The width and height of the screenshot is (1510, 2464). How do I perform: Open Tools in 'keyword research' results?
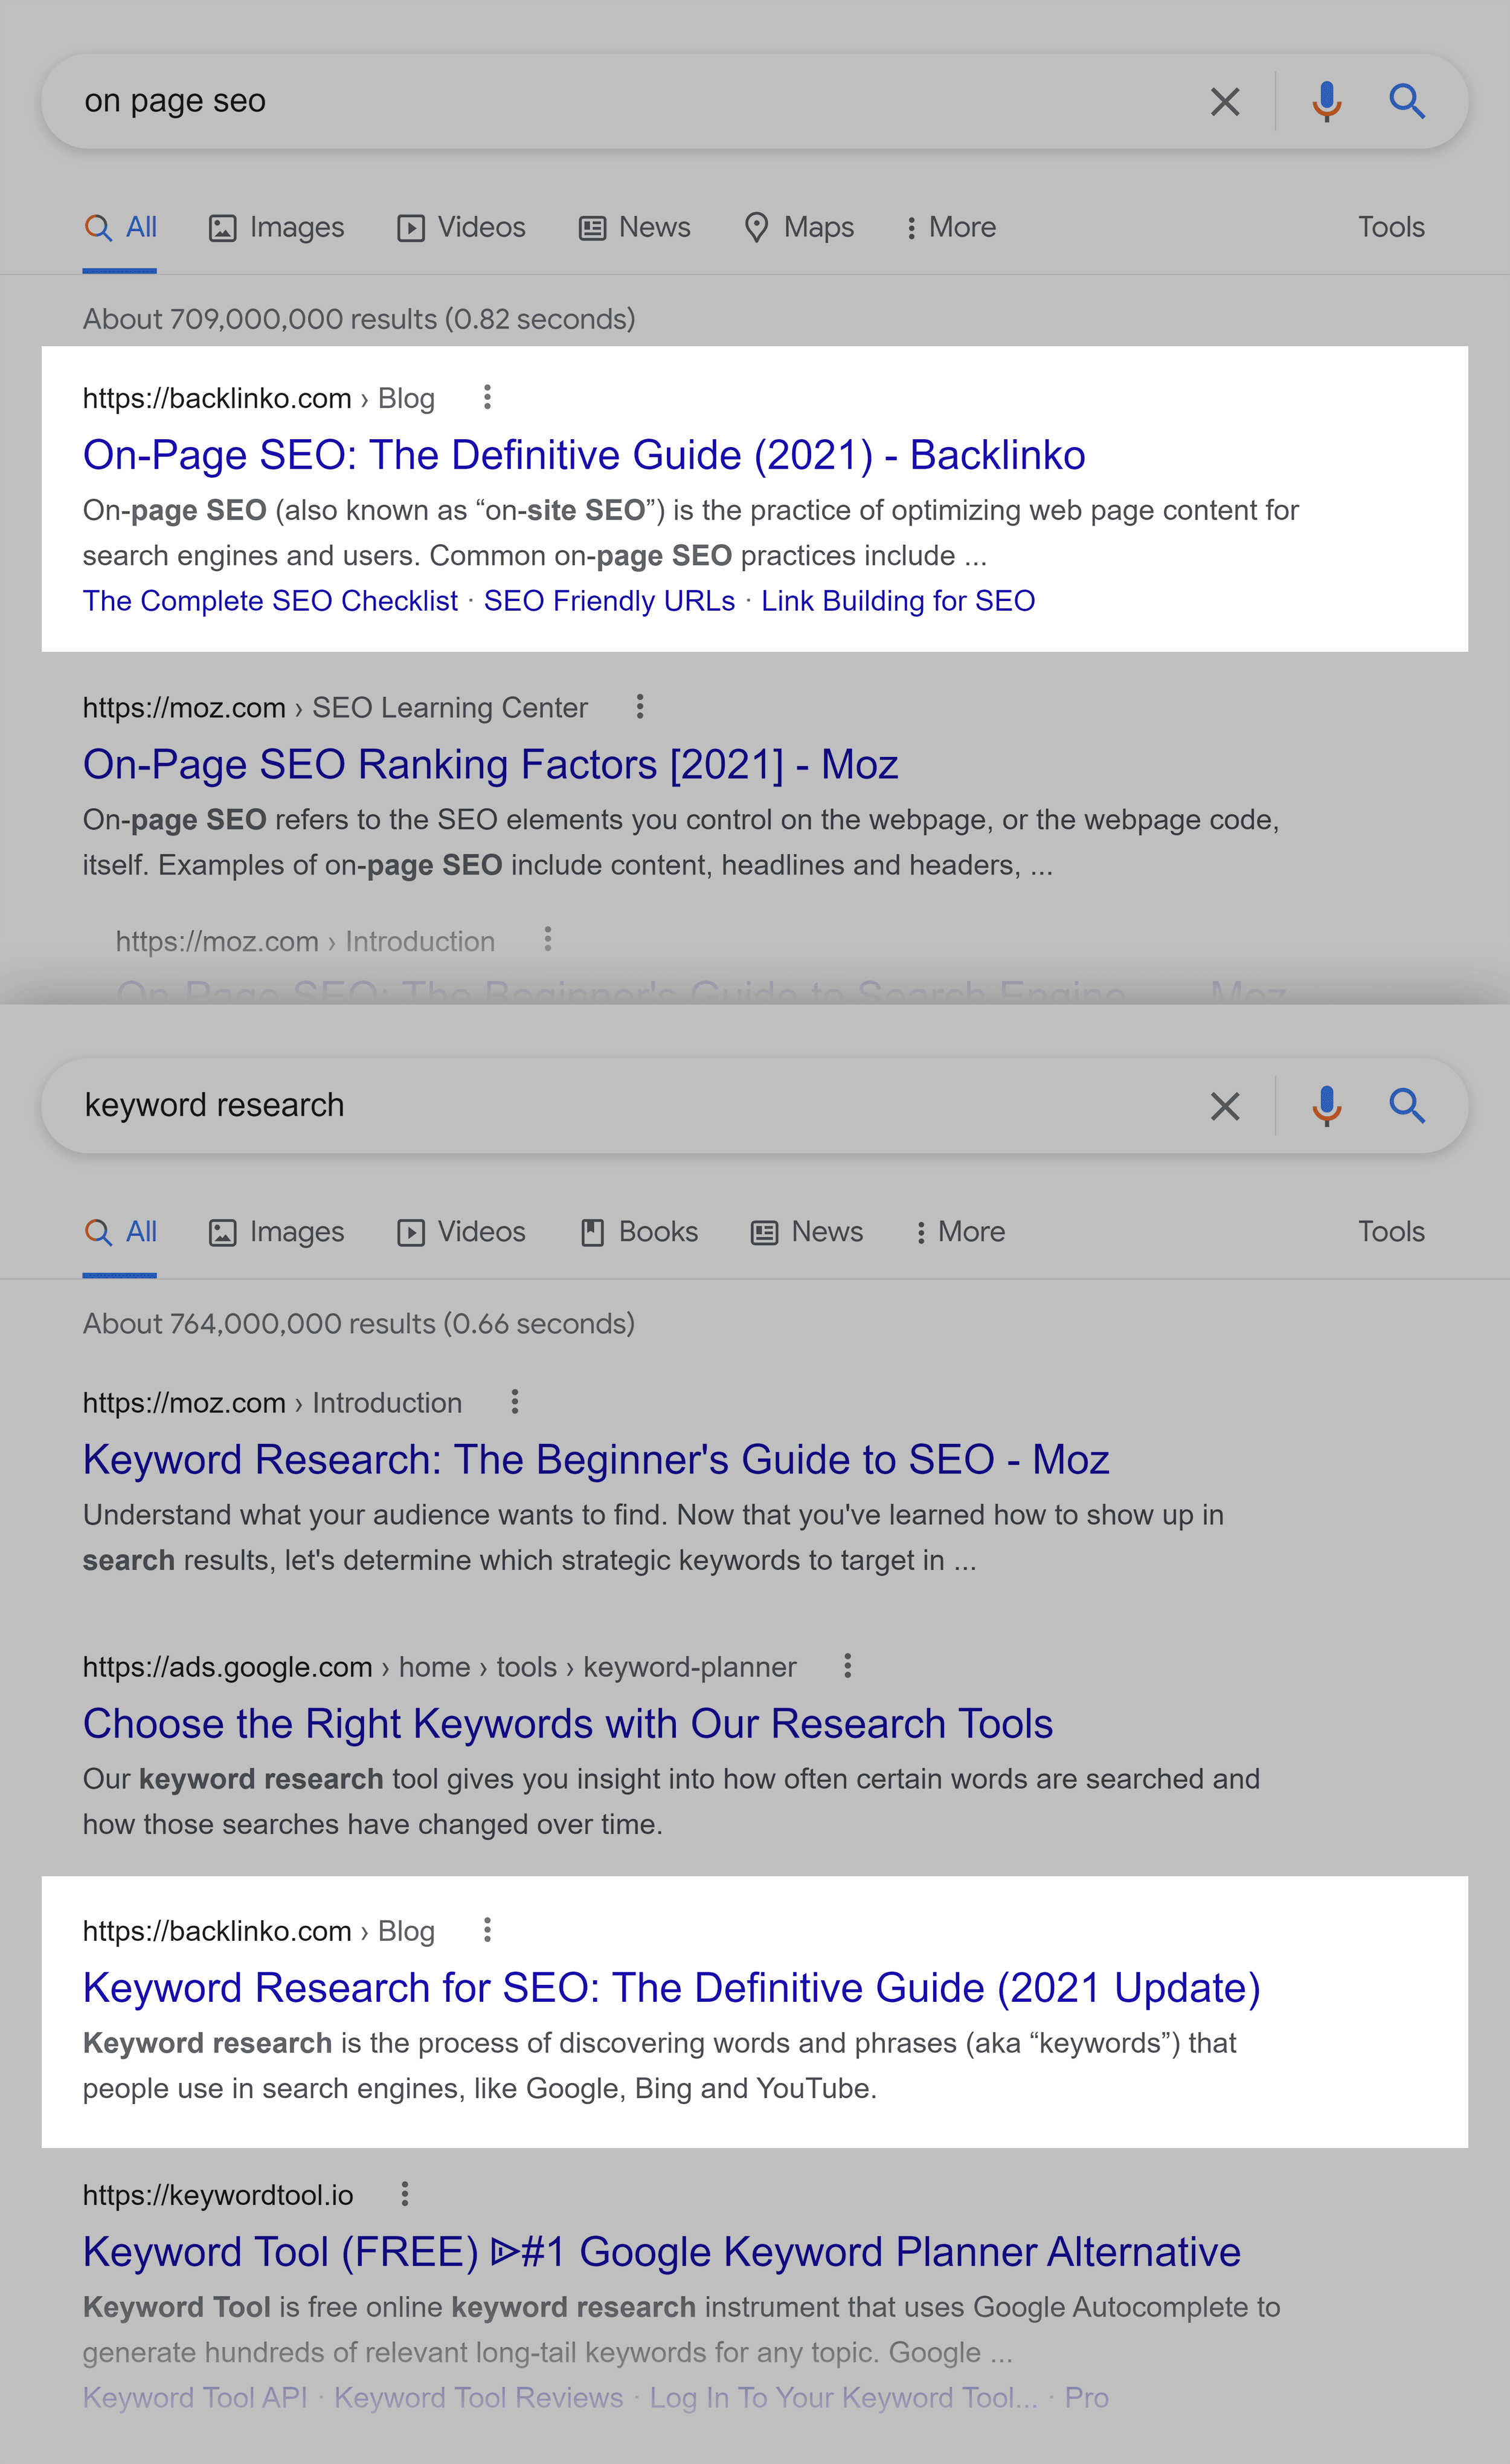pyautogui.click(x=1391, y=1231)
